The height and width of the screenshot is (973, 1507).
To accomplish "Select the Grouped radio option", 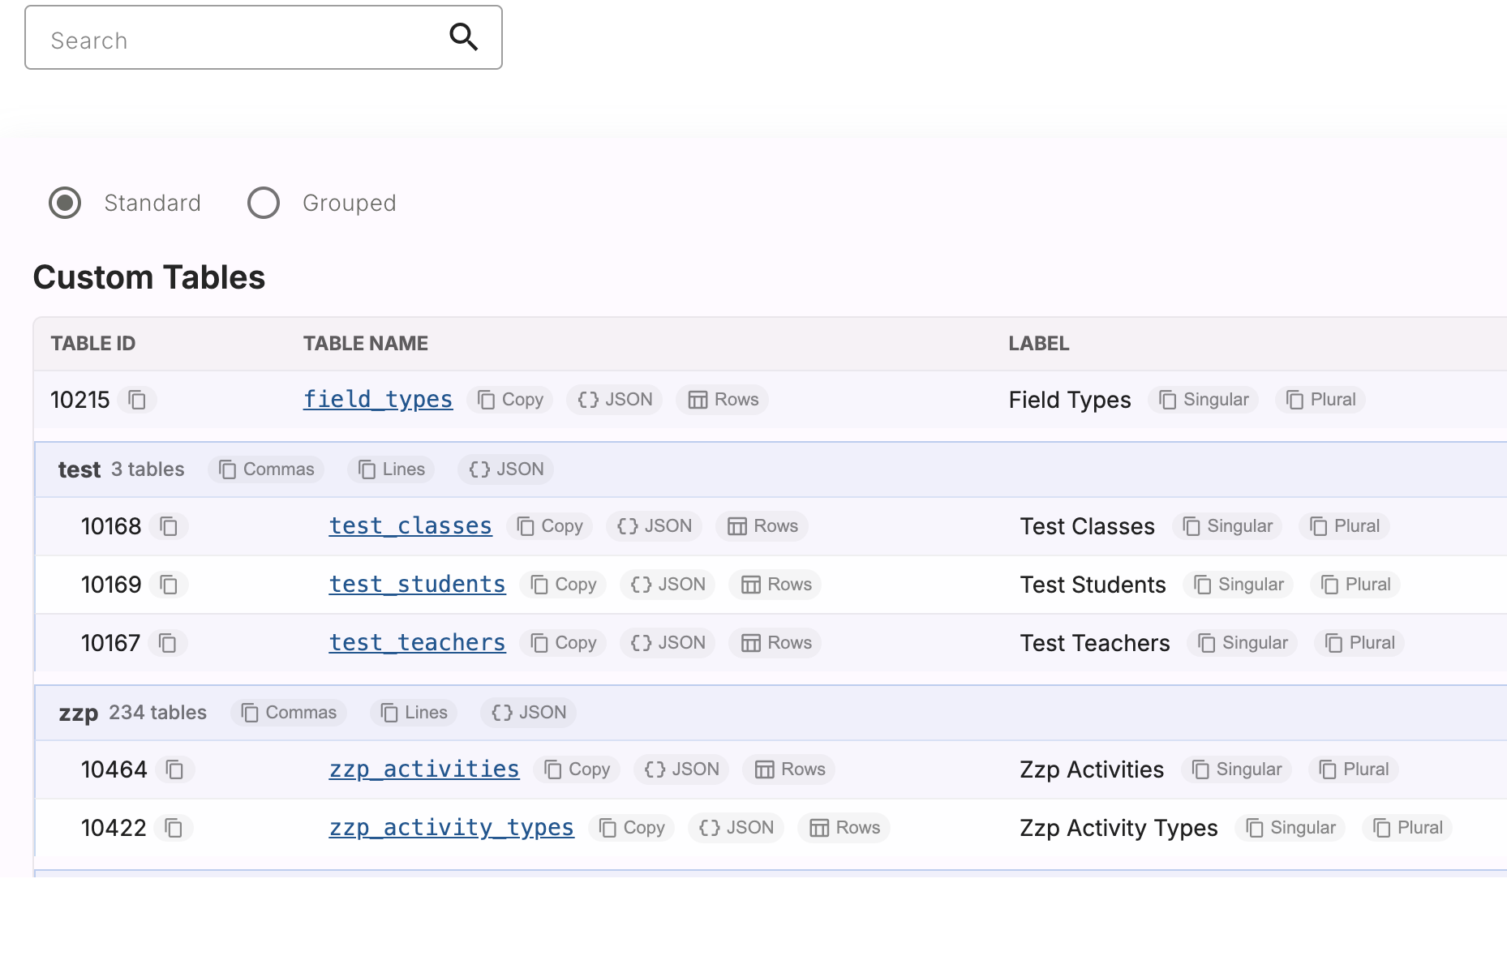I will point(264,203).
